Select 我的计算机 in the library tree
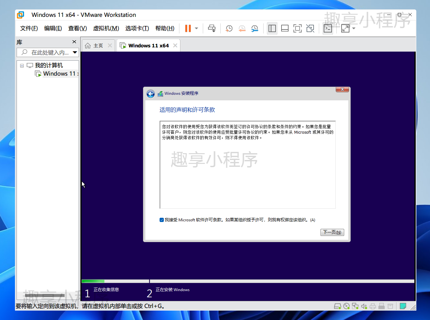This screenshot has width=430, height=320. coord(49,66)
